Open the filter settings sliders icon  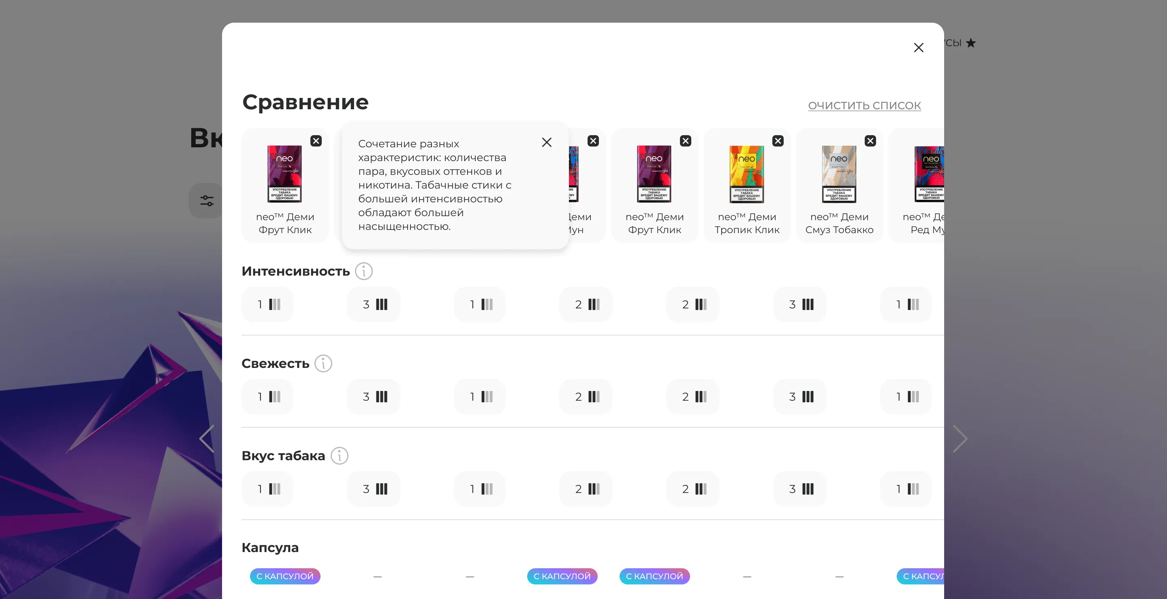click(x=207, y=201)
